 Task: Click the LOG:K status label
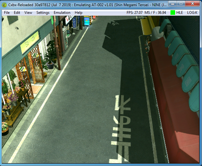click(x=192, y=13)
